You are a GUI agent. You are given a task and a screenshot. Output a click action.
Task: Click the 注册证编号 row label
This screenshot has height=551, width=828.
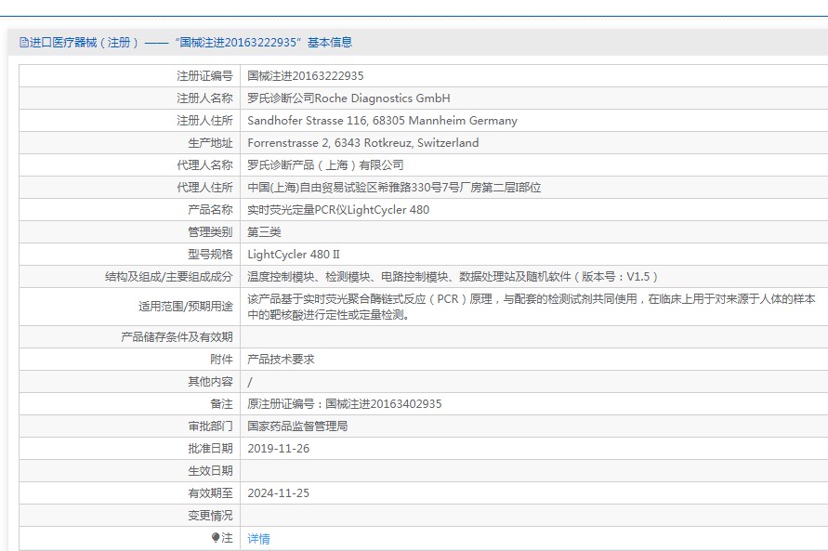click(204, 76)
